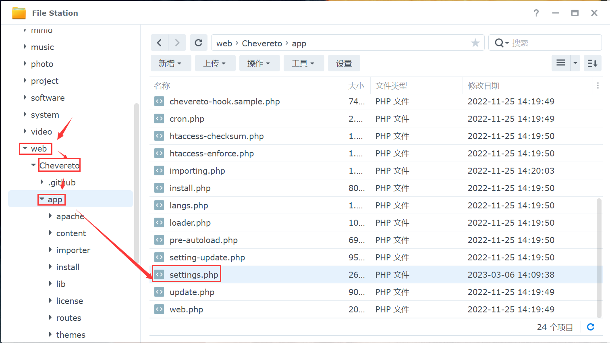Screen dimensions: 610x343
Task: Refresh the folder with reload icon beside path
Action: point(198,43)
